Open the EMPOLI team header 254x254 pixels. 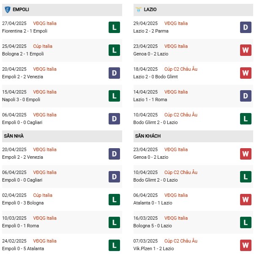tap(21, 9)
